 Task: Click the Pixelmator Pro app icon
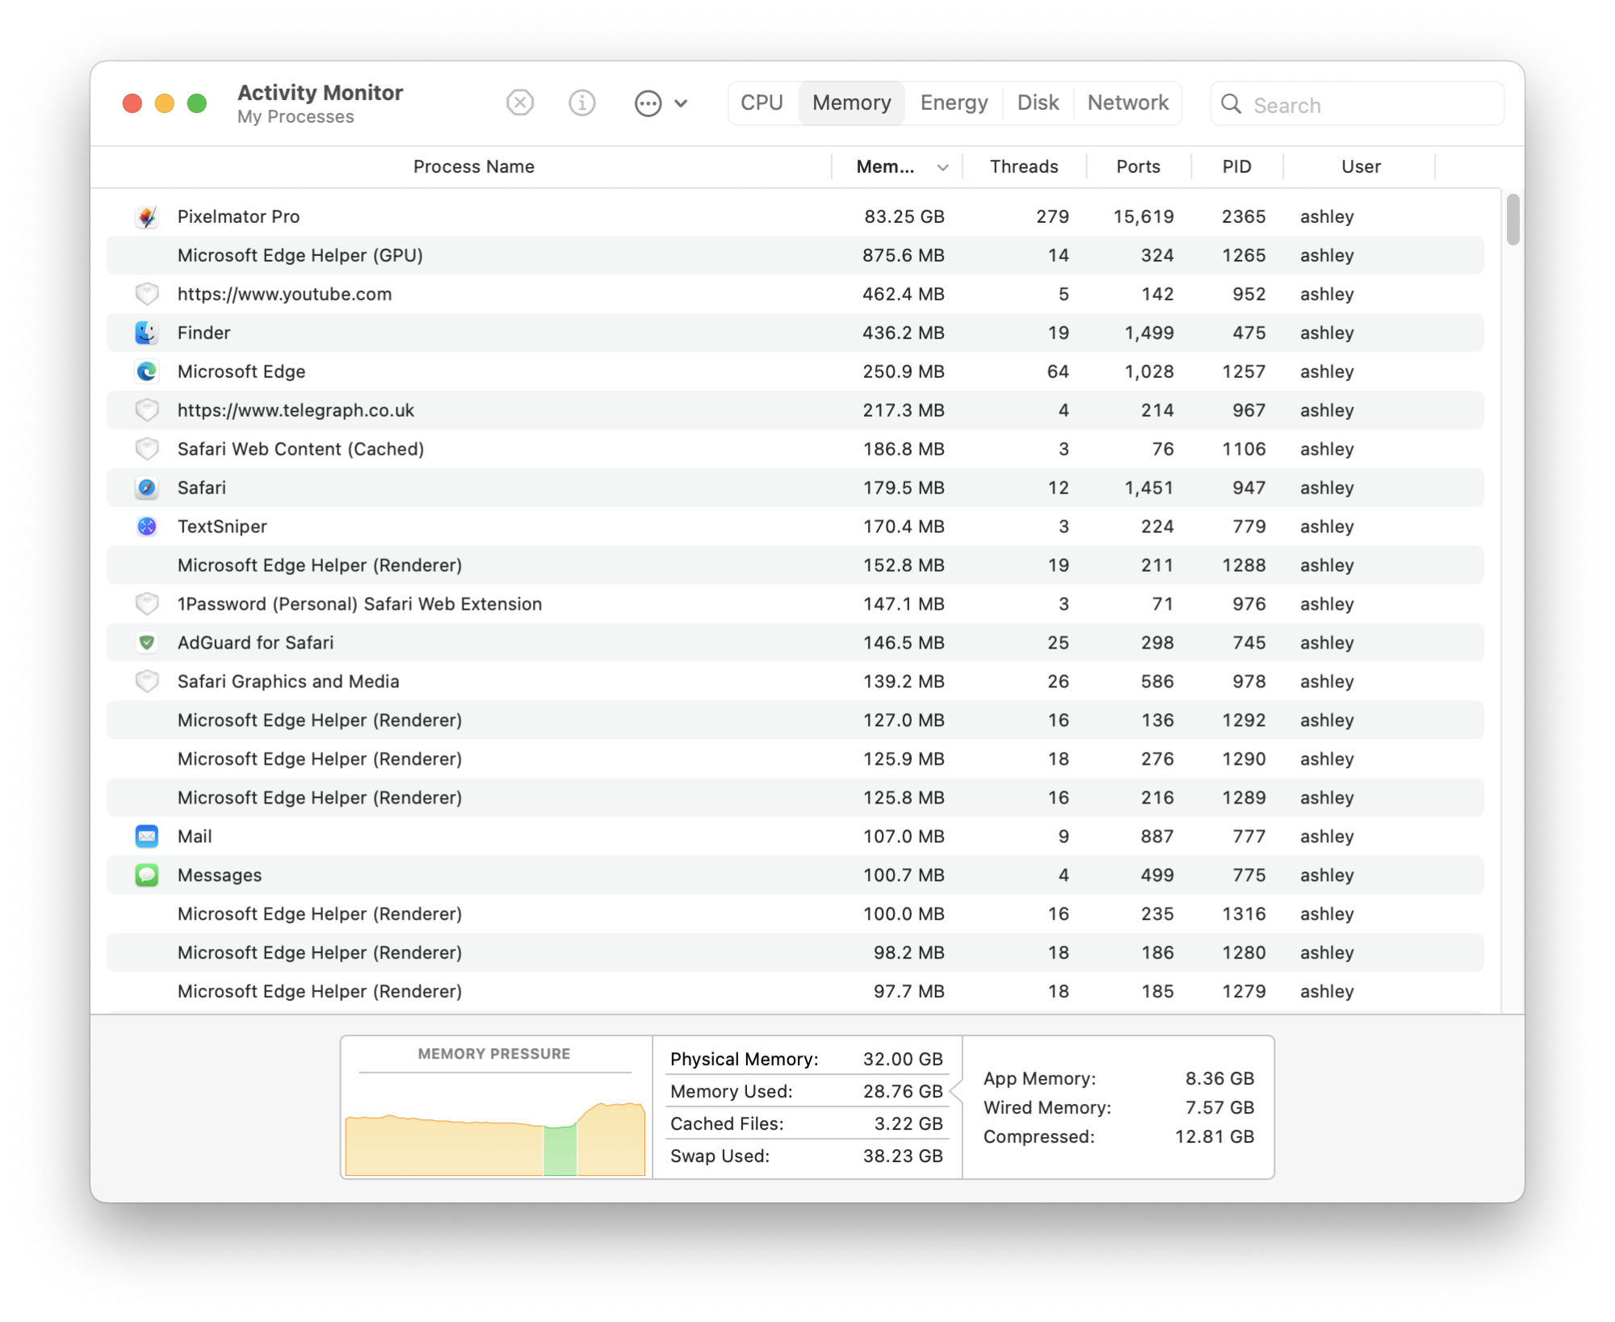pos(147,216)
